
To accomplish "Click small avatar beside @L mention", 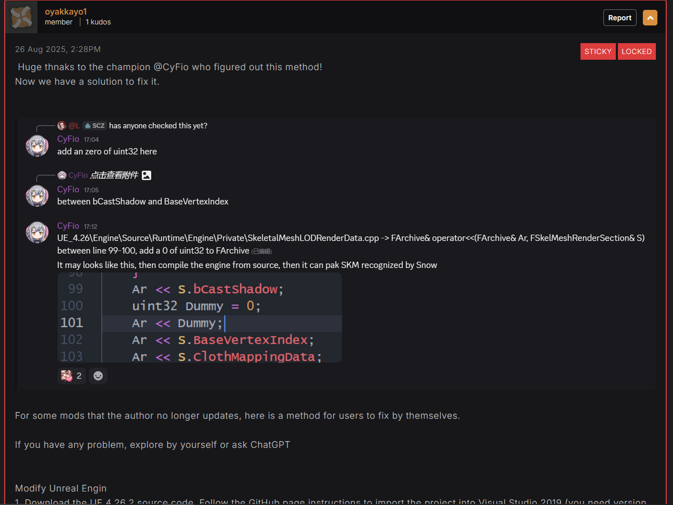I will tap(62, 126).
